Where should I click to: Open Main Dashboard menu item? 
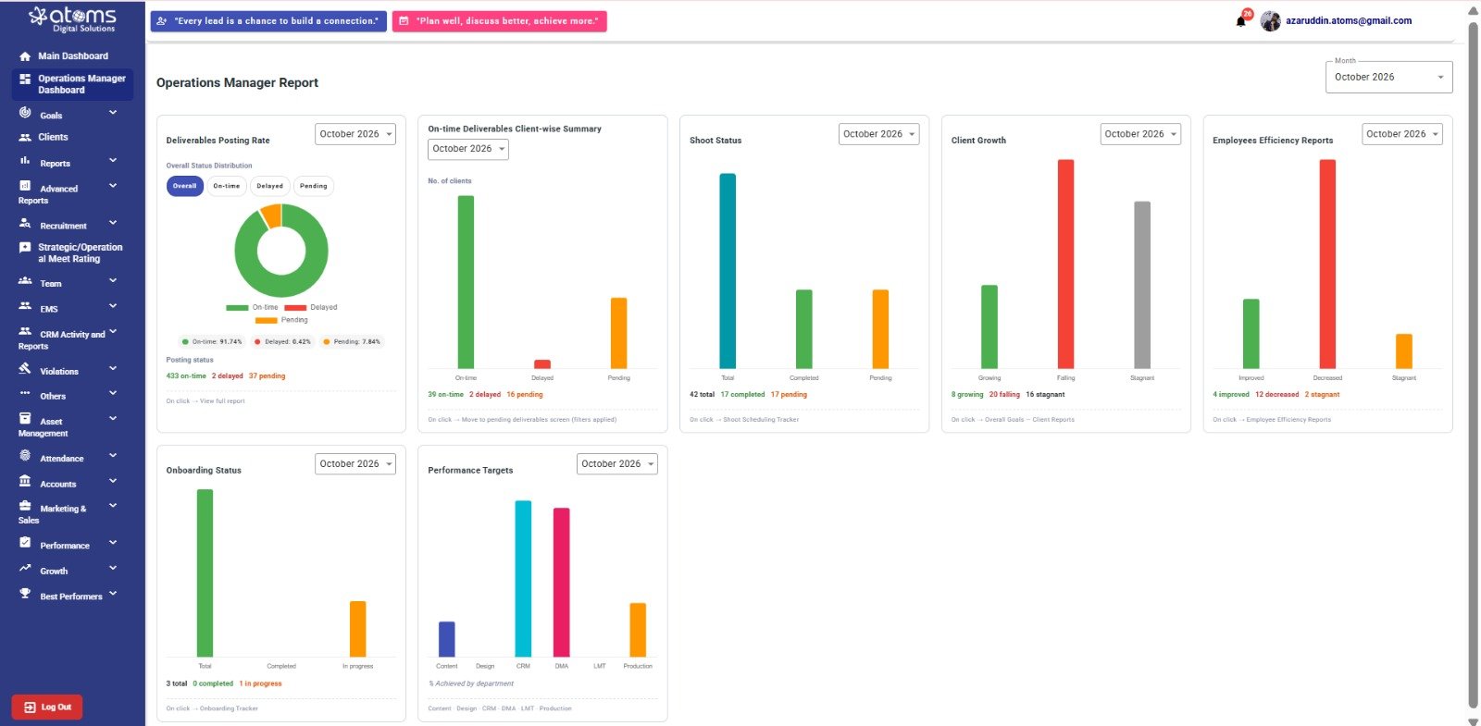[x=72, y=56]
